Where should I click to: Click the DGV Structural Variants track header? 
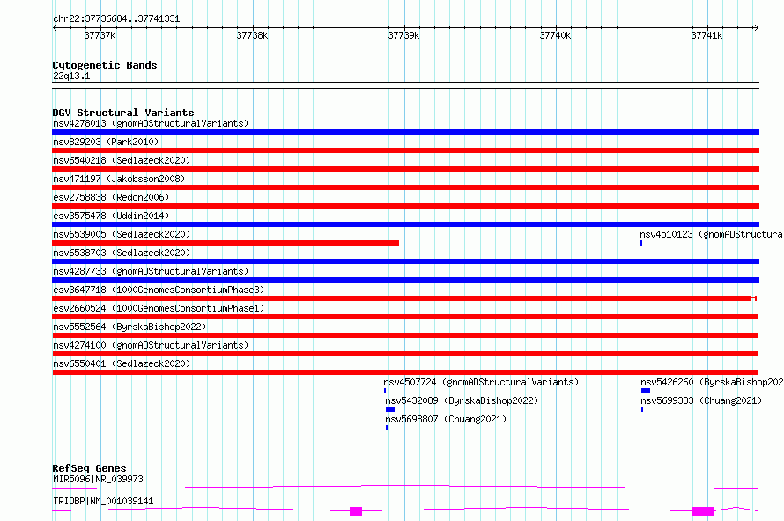[123, 113]
